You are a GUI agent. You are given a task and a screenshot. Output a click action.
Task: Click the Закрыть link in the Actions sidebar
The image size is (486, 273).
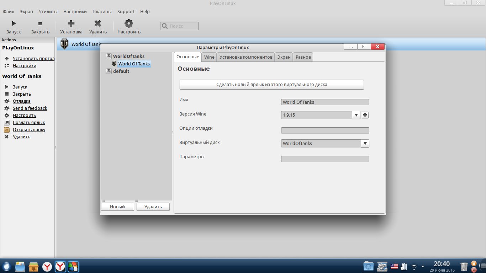[22, 94]
